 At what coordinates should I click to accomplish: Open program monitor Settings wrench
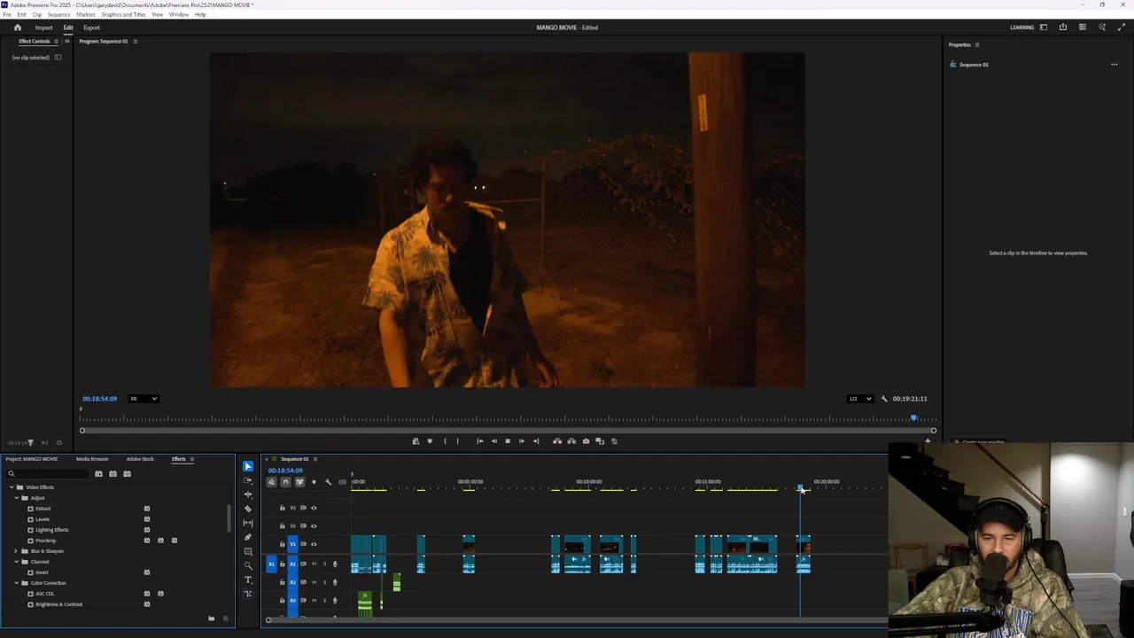[x=883, y=399]
